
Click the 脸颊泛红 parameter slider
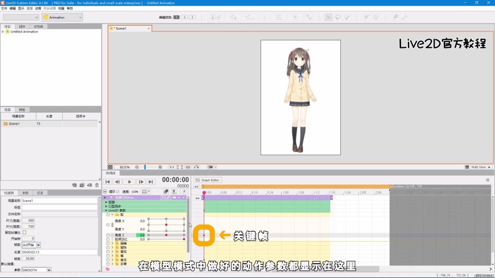166,239
